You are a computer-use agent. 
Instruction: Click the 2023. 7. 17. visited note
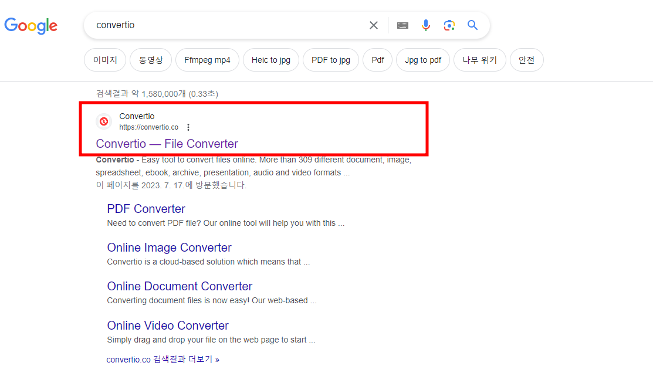point(171,185)
